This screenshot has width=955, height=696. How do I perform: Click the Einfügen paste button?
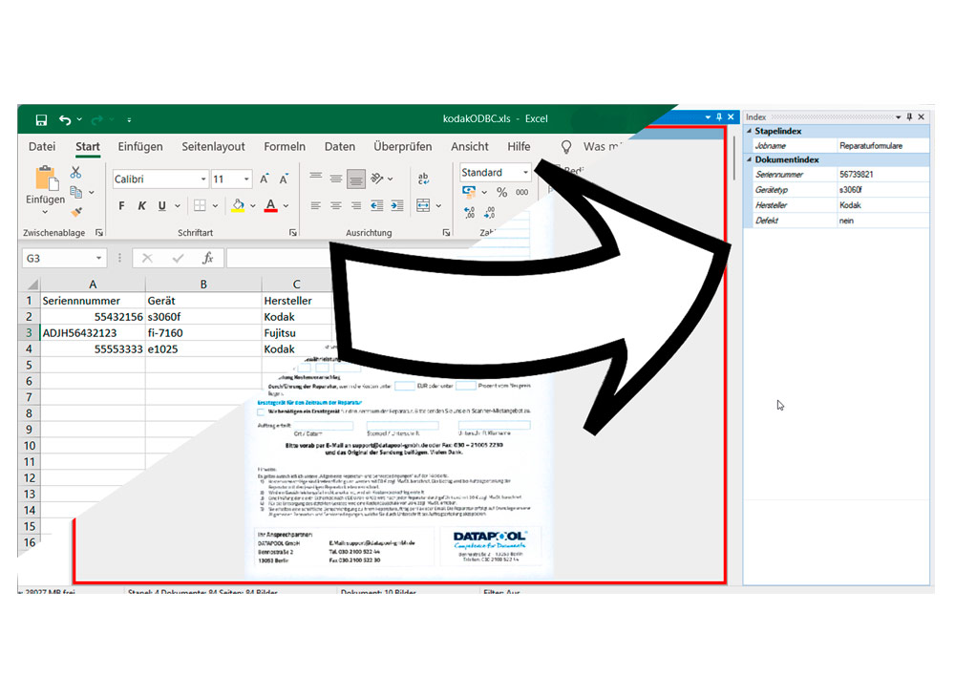pyautogui.click(x=45, y=186)
